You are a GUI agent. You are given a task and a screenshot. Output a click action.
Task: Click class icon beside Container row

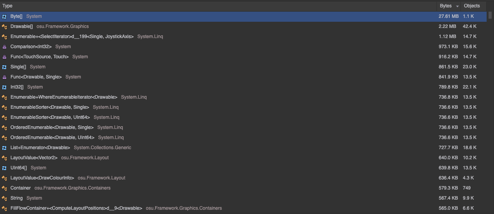[4, 188]
